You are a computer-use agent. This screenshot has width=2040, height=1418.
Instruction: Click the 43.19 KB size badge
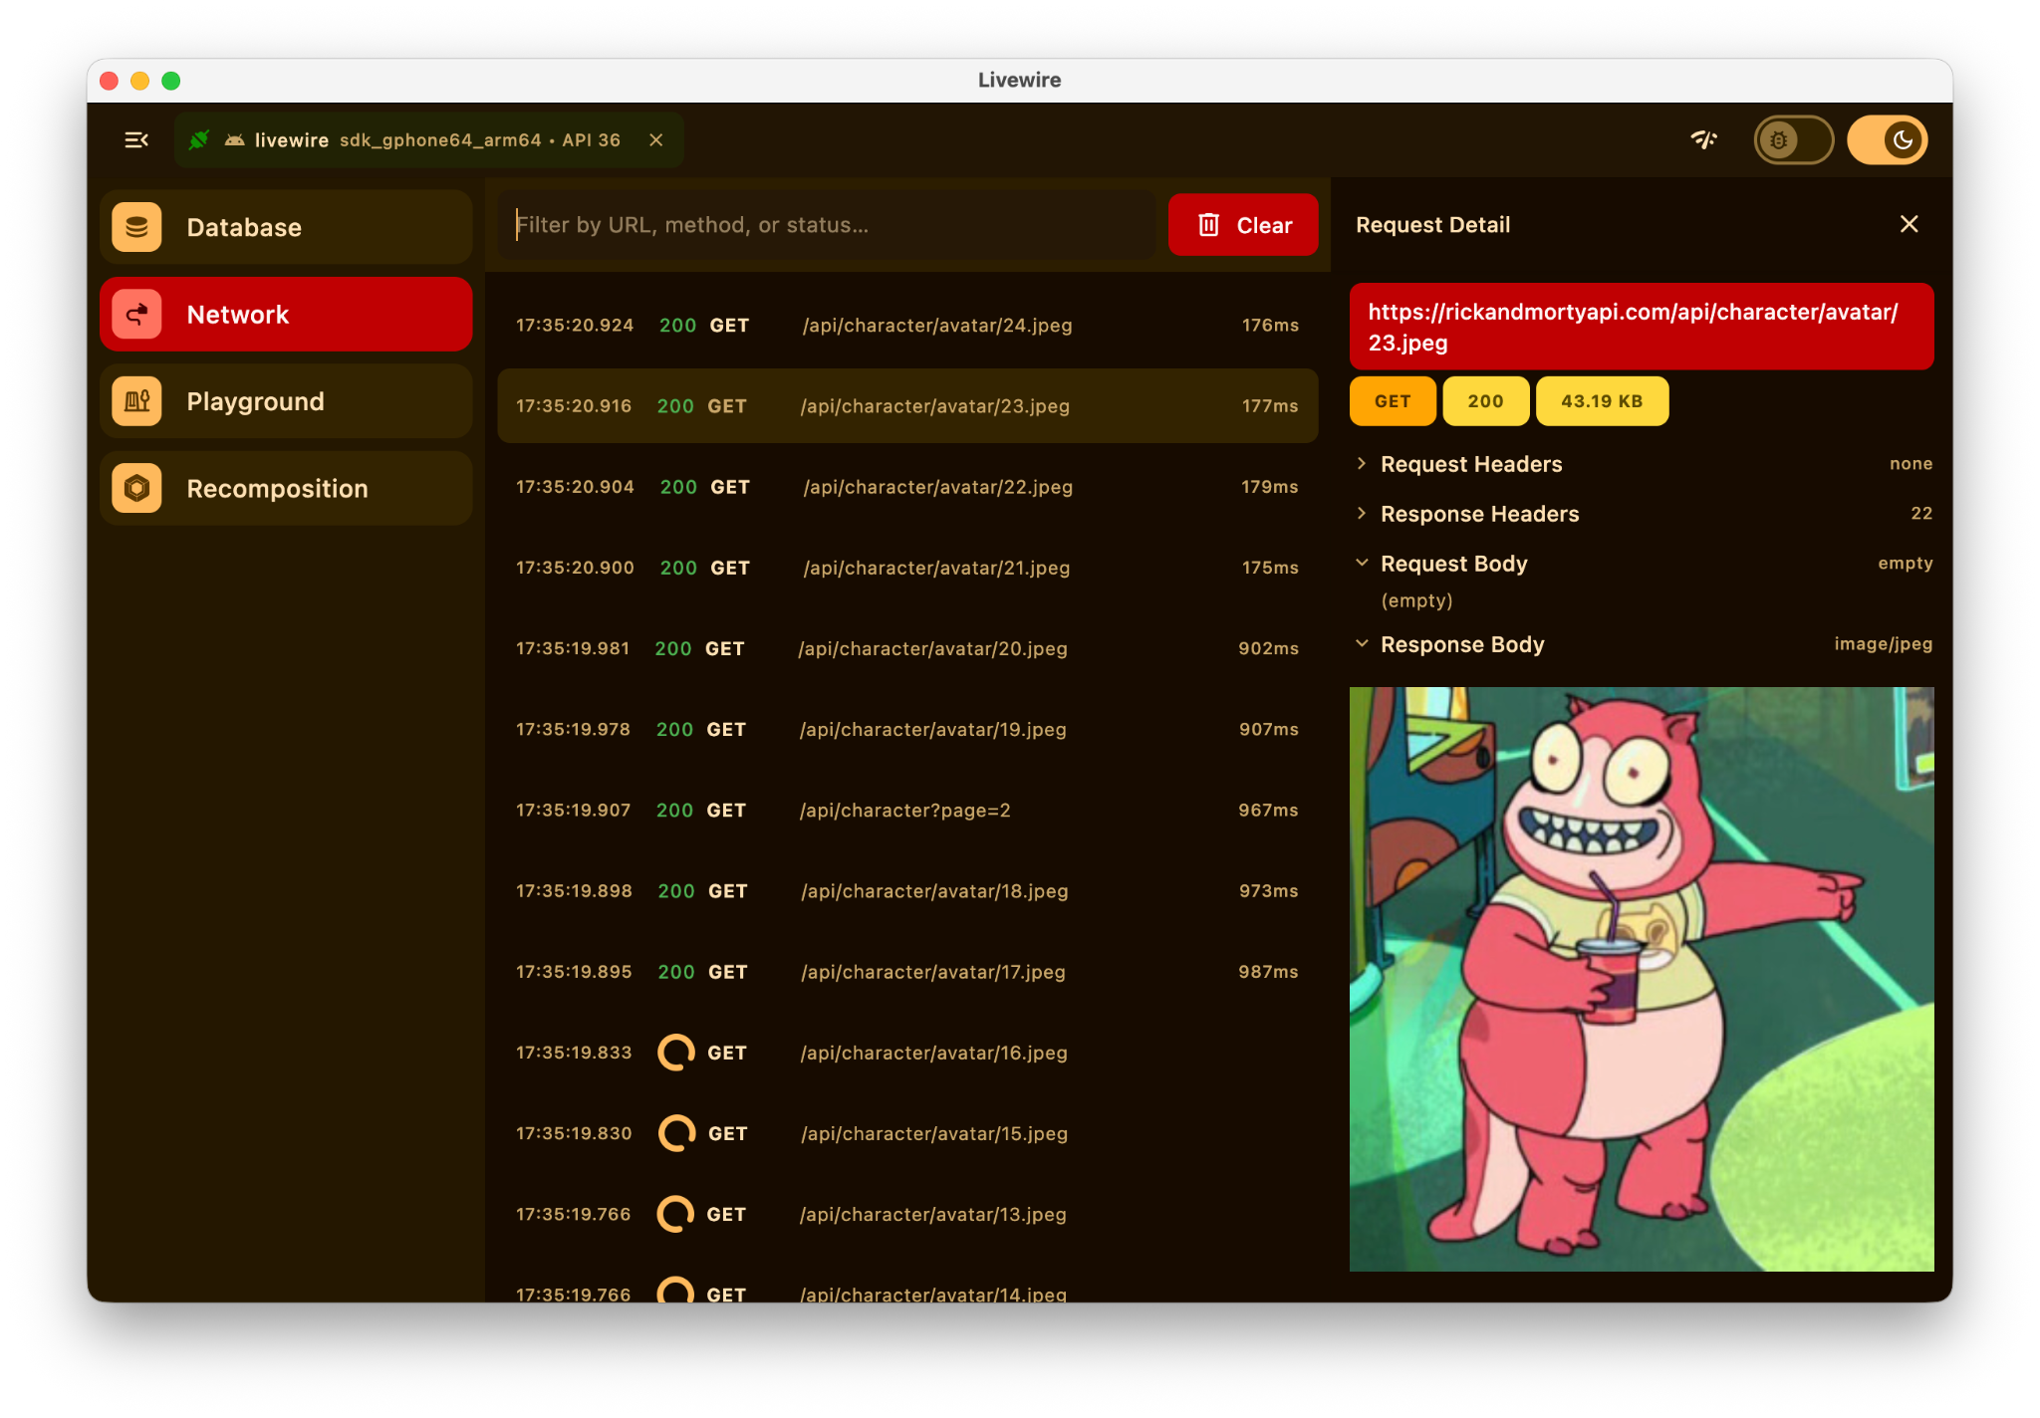click(x=1602, y=401)
